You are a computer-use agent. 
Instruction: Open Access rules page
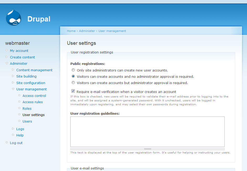coord(33,102)
